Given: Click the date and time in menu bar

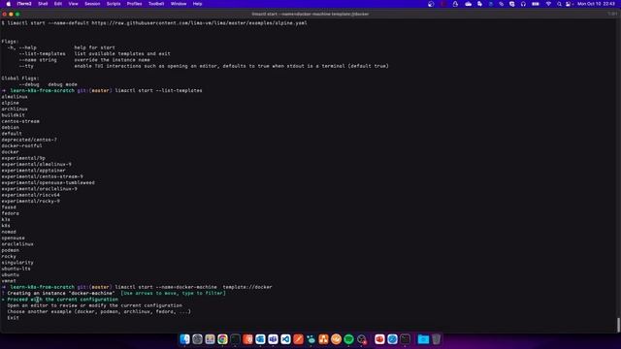Looking at the screenshot, I should [x=596, y=4].
